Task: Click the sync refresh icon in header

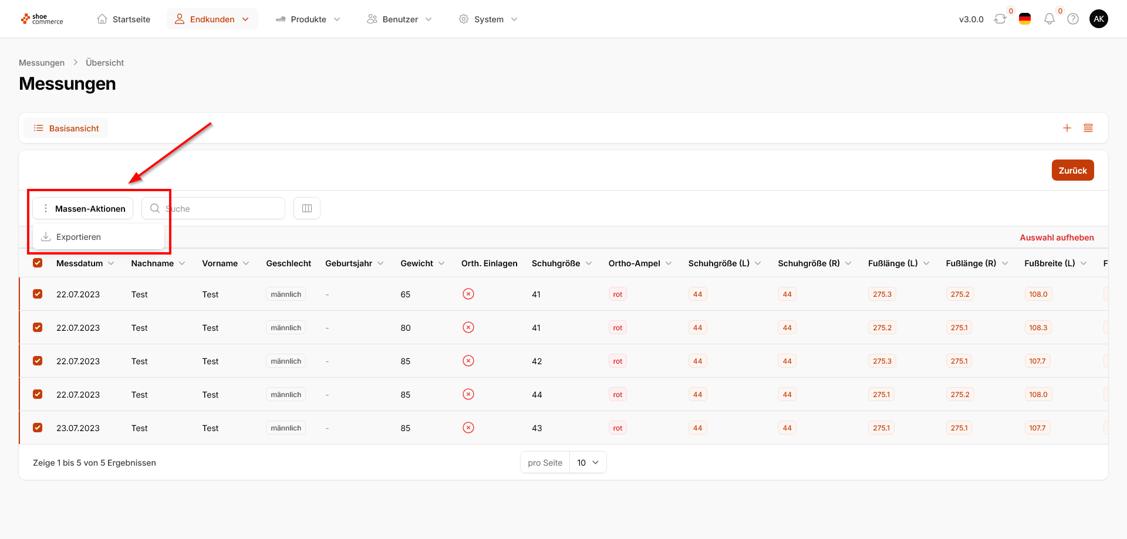Action: 1000,19
